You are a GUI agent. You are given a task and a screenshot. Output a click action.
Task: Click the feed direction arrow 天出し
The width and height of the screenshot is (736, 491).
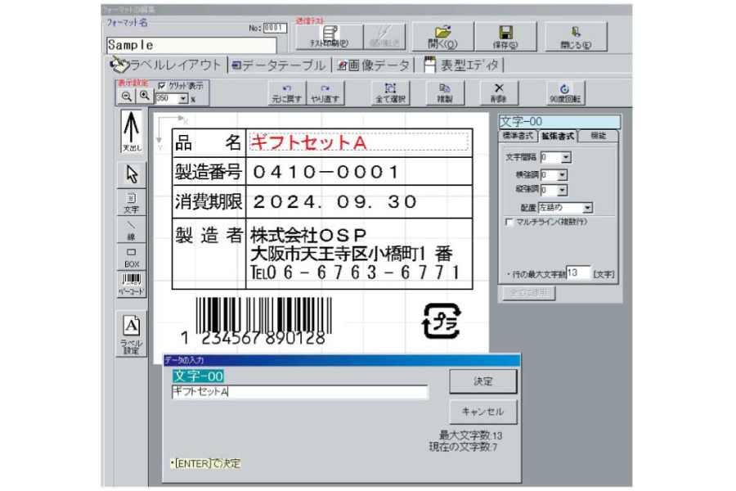pyautogui.click(x=132, y=132)
